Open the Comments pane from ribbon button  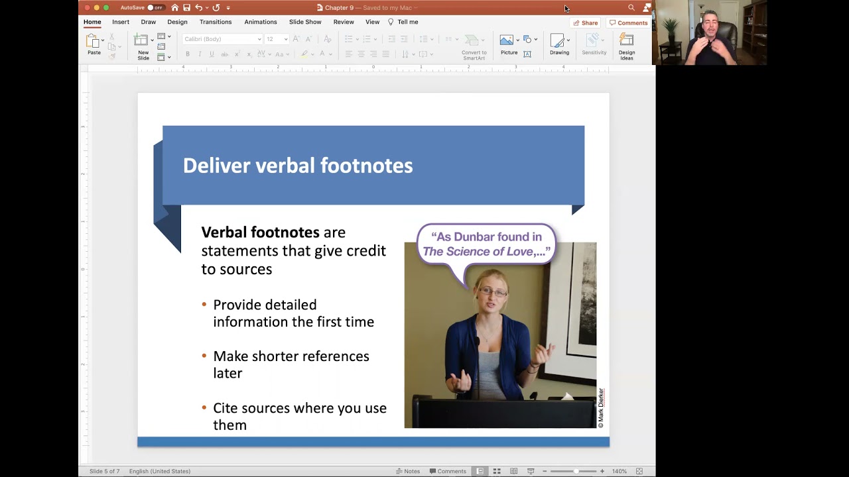pyautogui.click(x=628, y=23)
